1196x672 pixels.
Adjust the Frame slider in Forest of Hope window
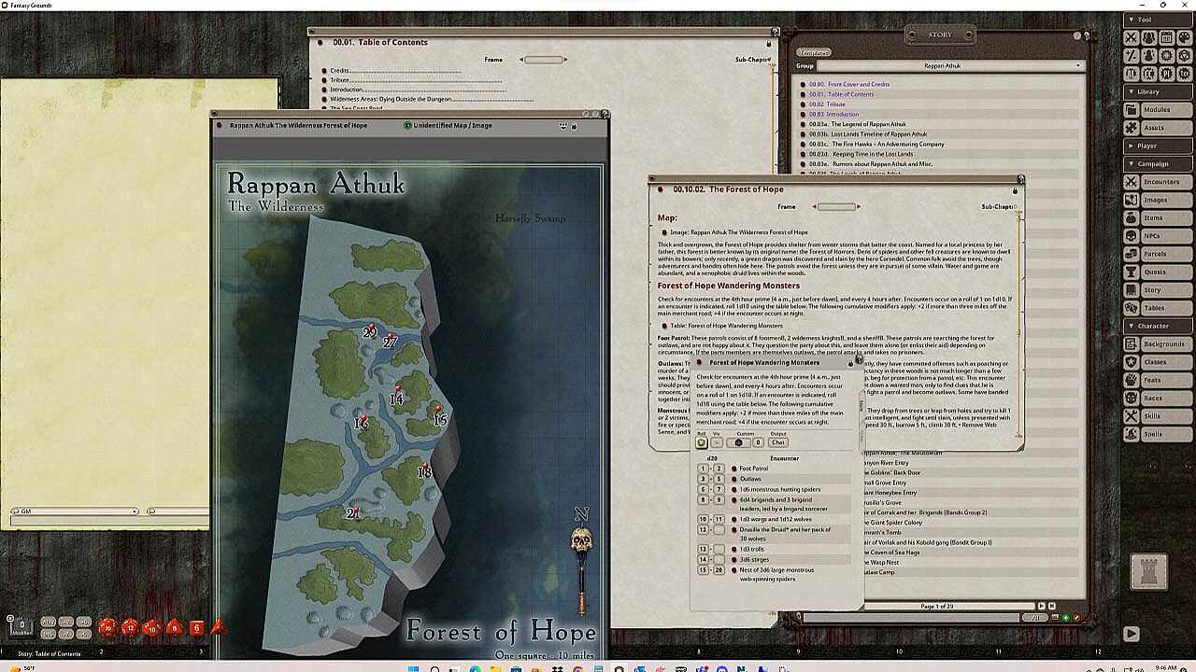click(836, 206)
